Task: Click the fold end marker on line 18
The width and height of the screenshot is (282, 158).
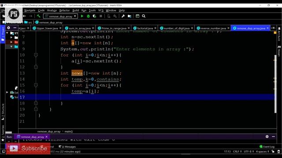Action: (36, 103)
